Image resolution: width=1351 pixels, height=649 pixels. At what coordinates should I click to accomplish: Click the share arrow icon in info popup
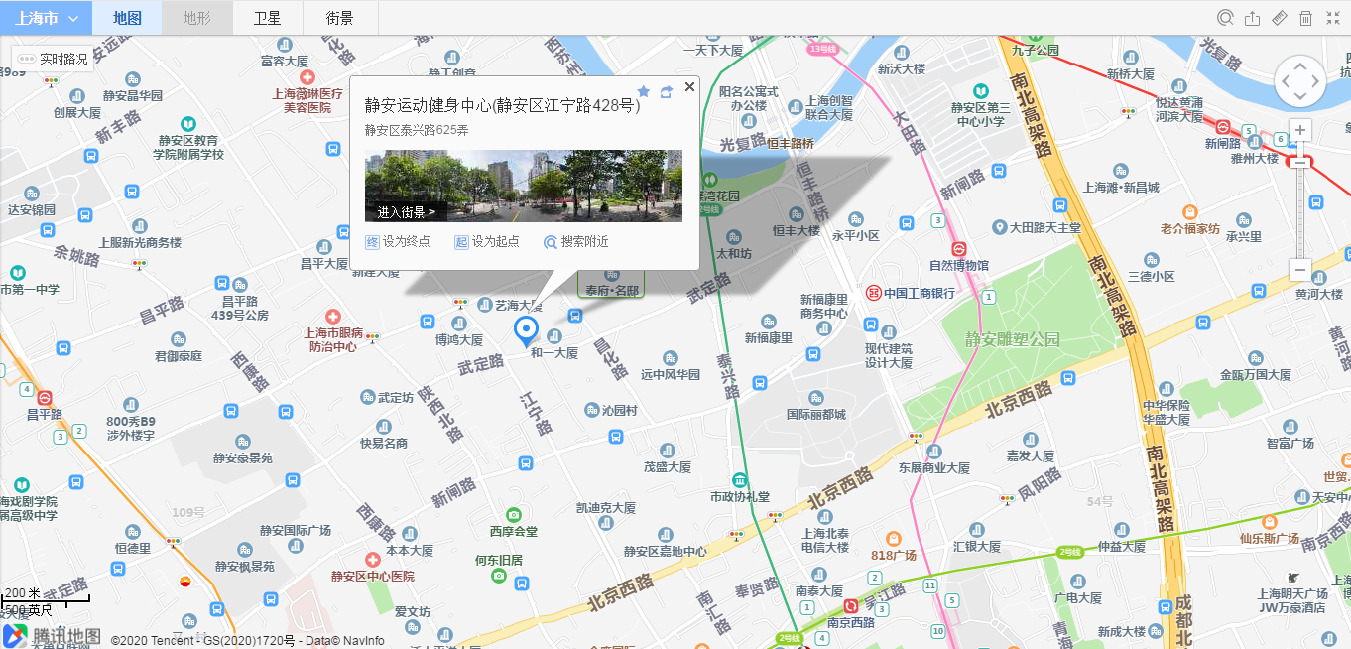click(667, 91)
